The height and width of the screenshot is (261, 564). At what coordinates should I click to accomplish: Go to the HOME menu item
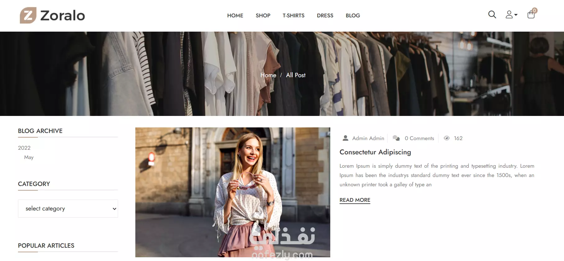point(235,15)
